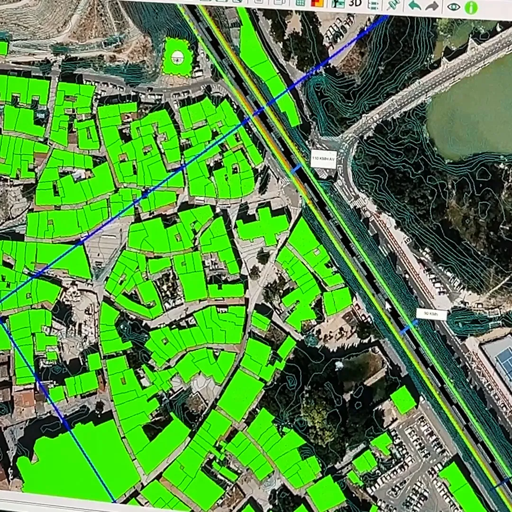Click the teal icon left of 3D

tap(338, 3)
